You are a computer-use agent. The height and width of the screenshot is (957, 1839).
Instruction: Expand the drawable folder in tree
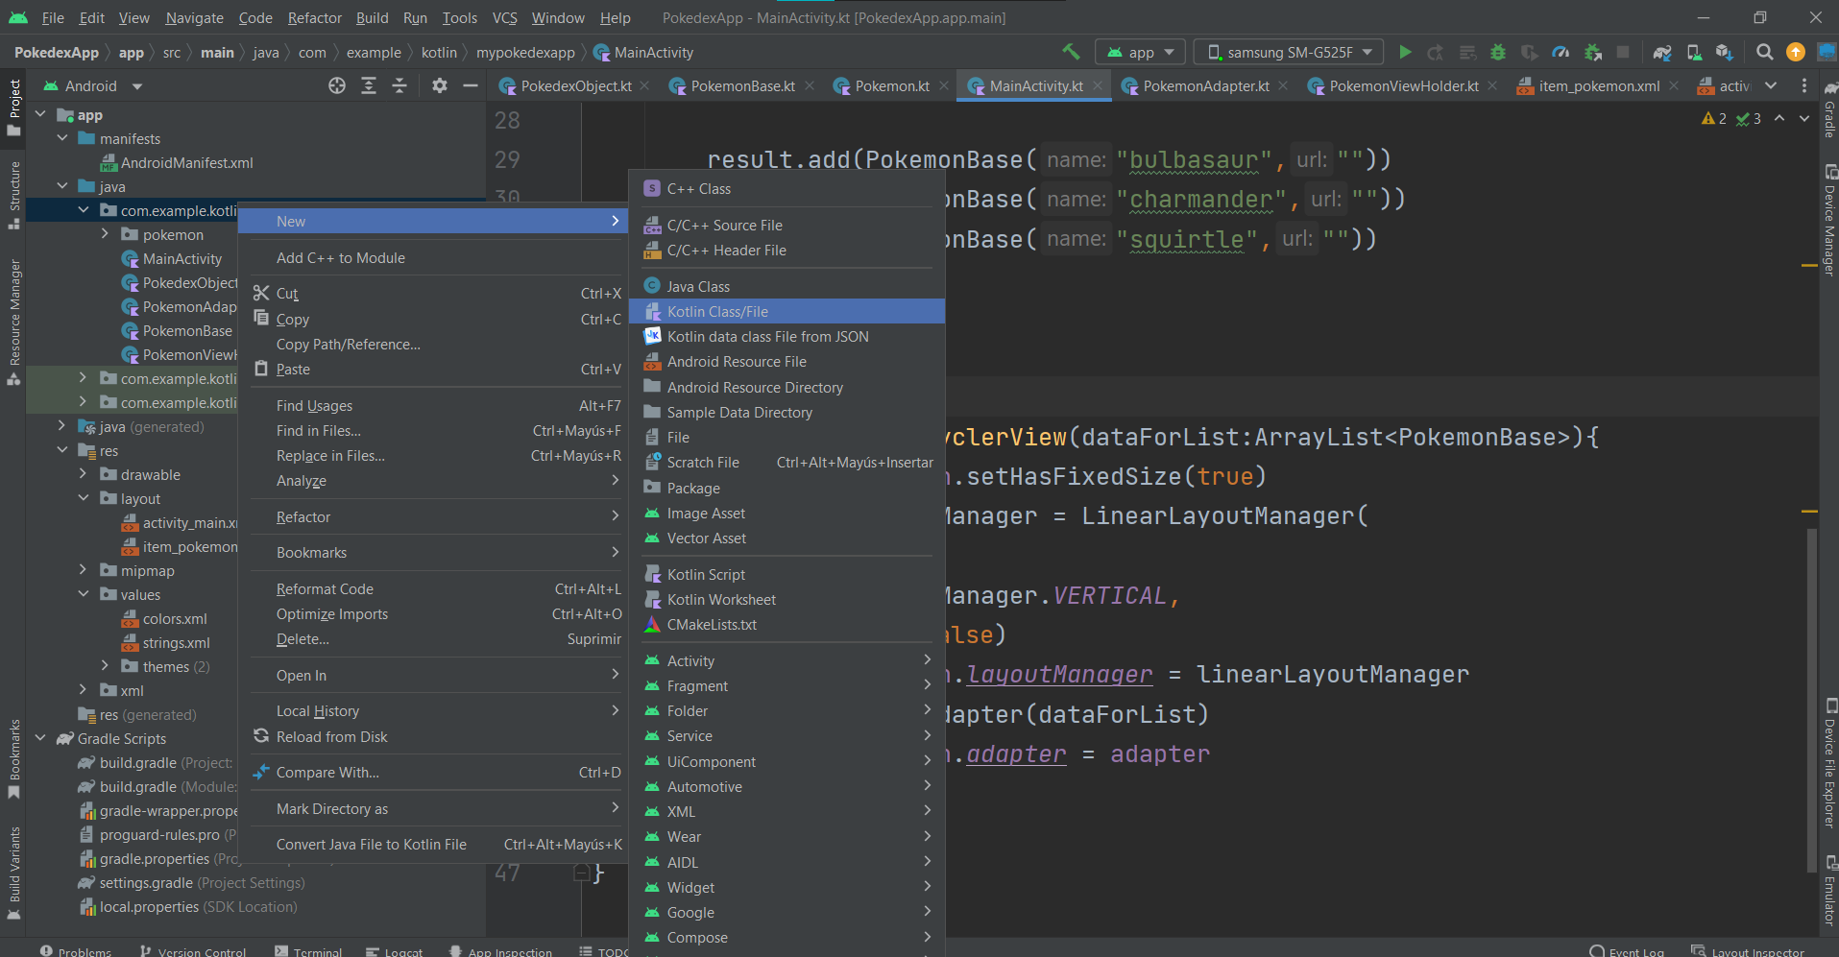83,474
